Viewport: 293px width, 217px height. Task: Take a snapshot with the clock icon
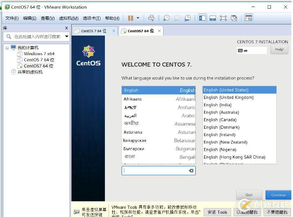pos(166,18)
